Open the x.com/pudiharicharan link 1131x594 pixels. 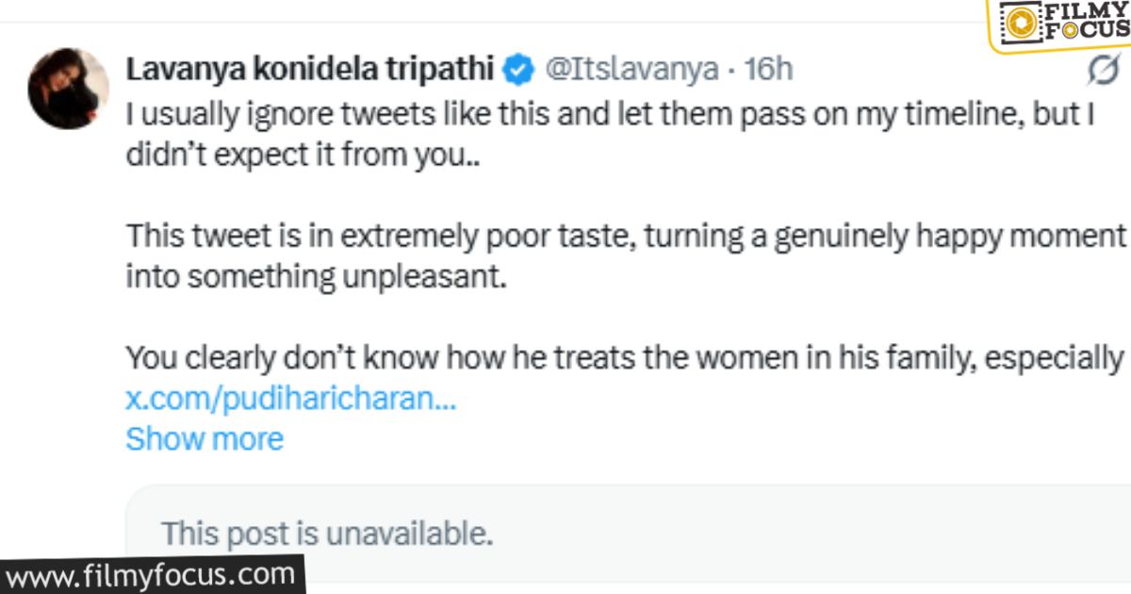point(290,399)
